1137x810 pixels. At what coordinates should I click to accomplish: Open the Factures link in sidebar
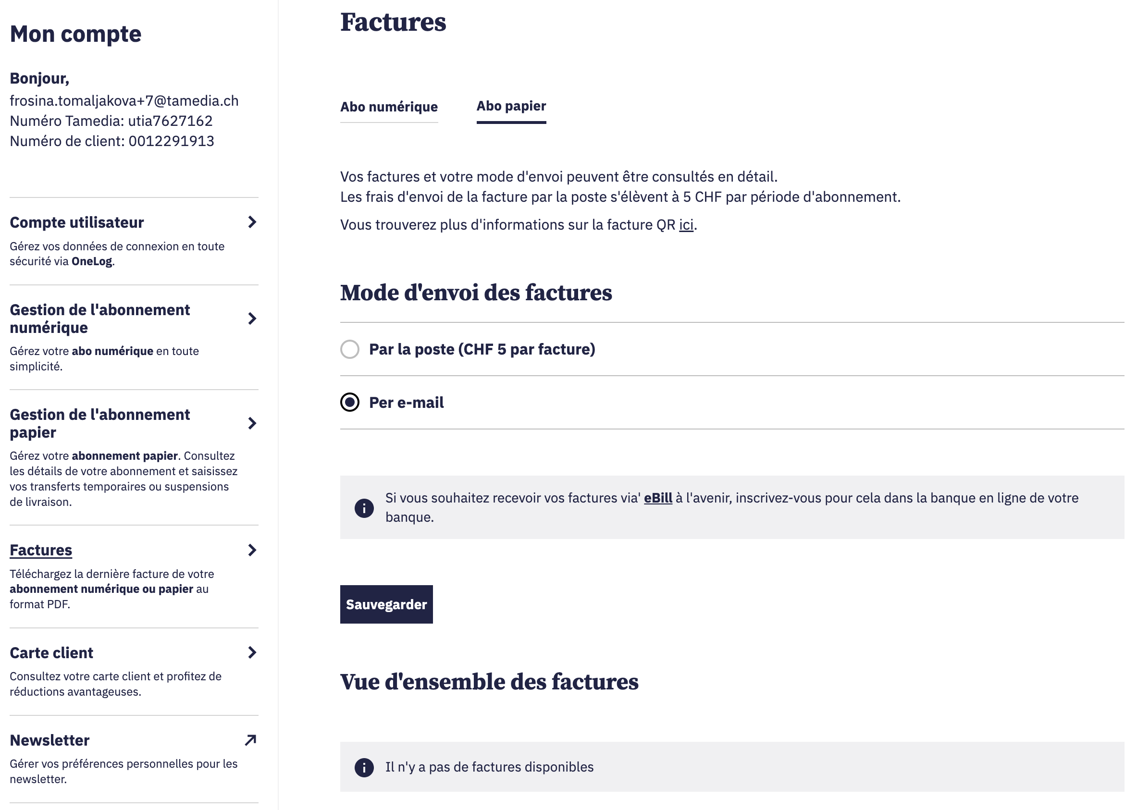[41, 550]
